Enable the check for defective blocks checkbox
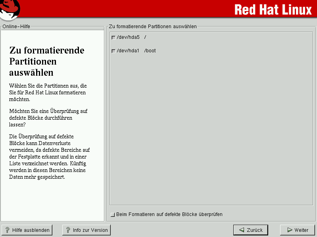This screenshot has width=317, height=237. [113, 215]
